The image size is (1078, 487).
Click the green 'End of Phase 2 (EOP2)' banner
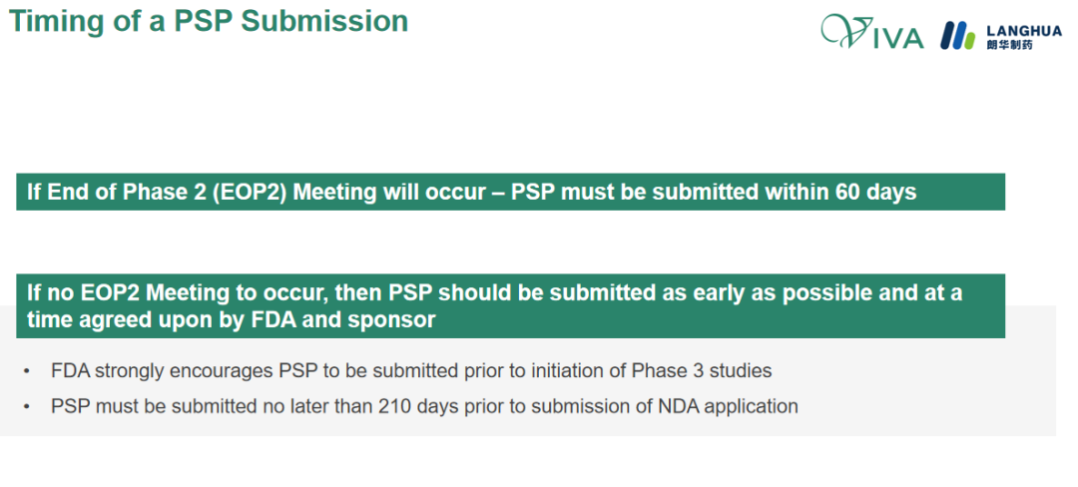(510, 192)
